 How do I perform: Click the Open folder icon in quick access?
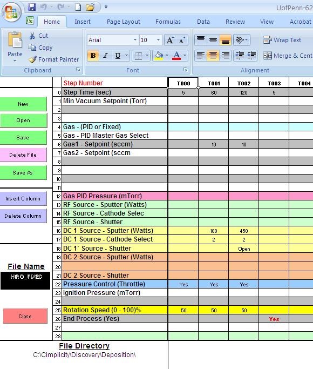pyautogui.click(x=90, y=7)
